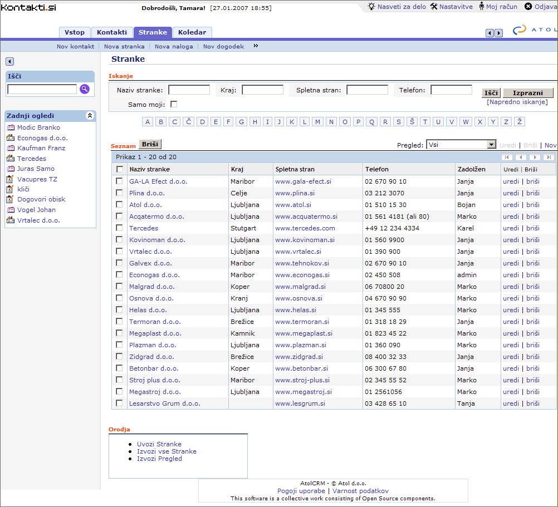The width and height of the screenshot is (558, 507).
Task: Enable the Samo moji checkbox
Action: click(x=174, y=104)
